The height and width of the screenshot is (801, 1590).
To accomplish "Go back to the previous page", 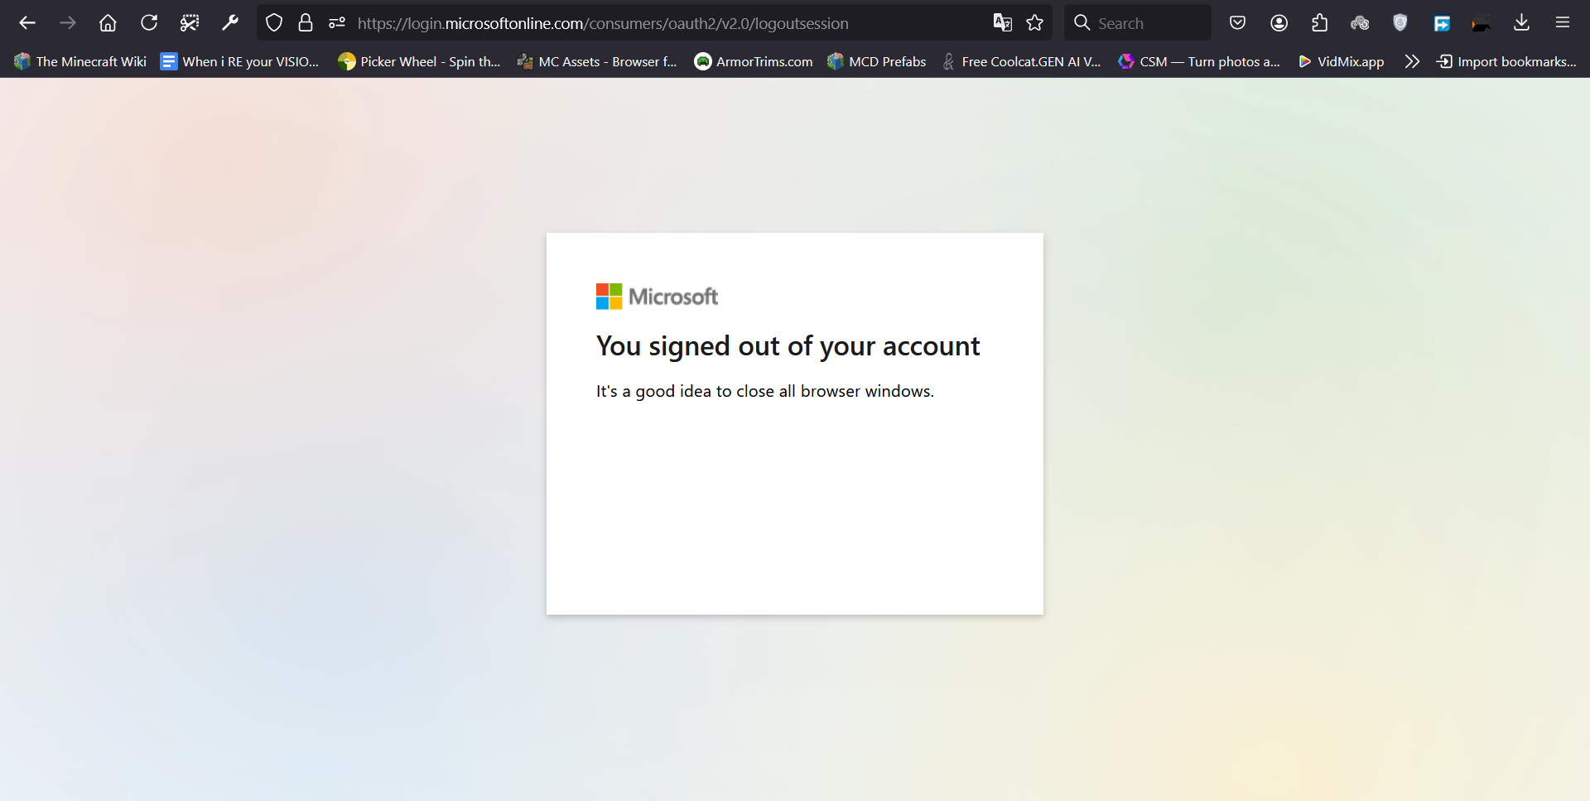I will point(27,23).
